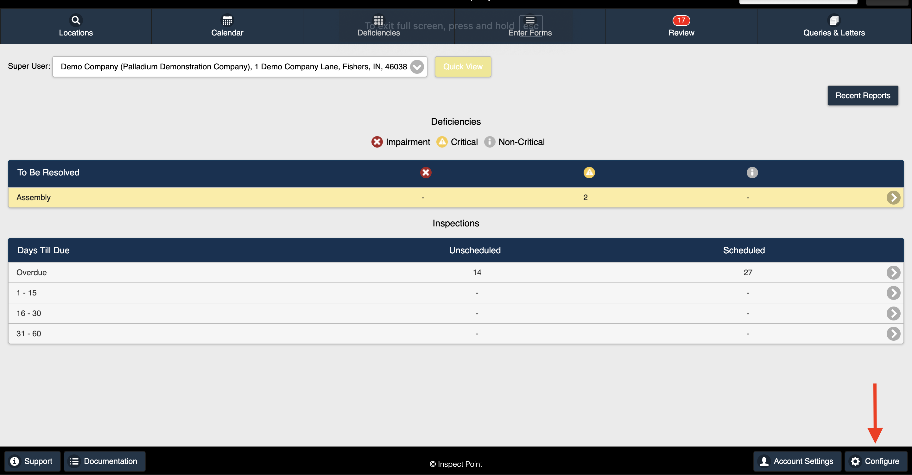912x475 pixels.
Task: Expand the 31 - 60 days row arrow
Action: [893, 334]
